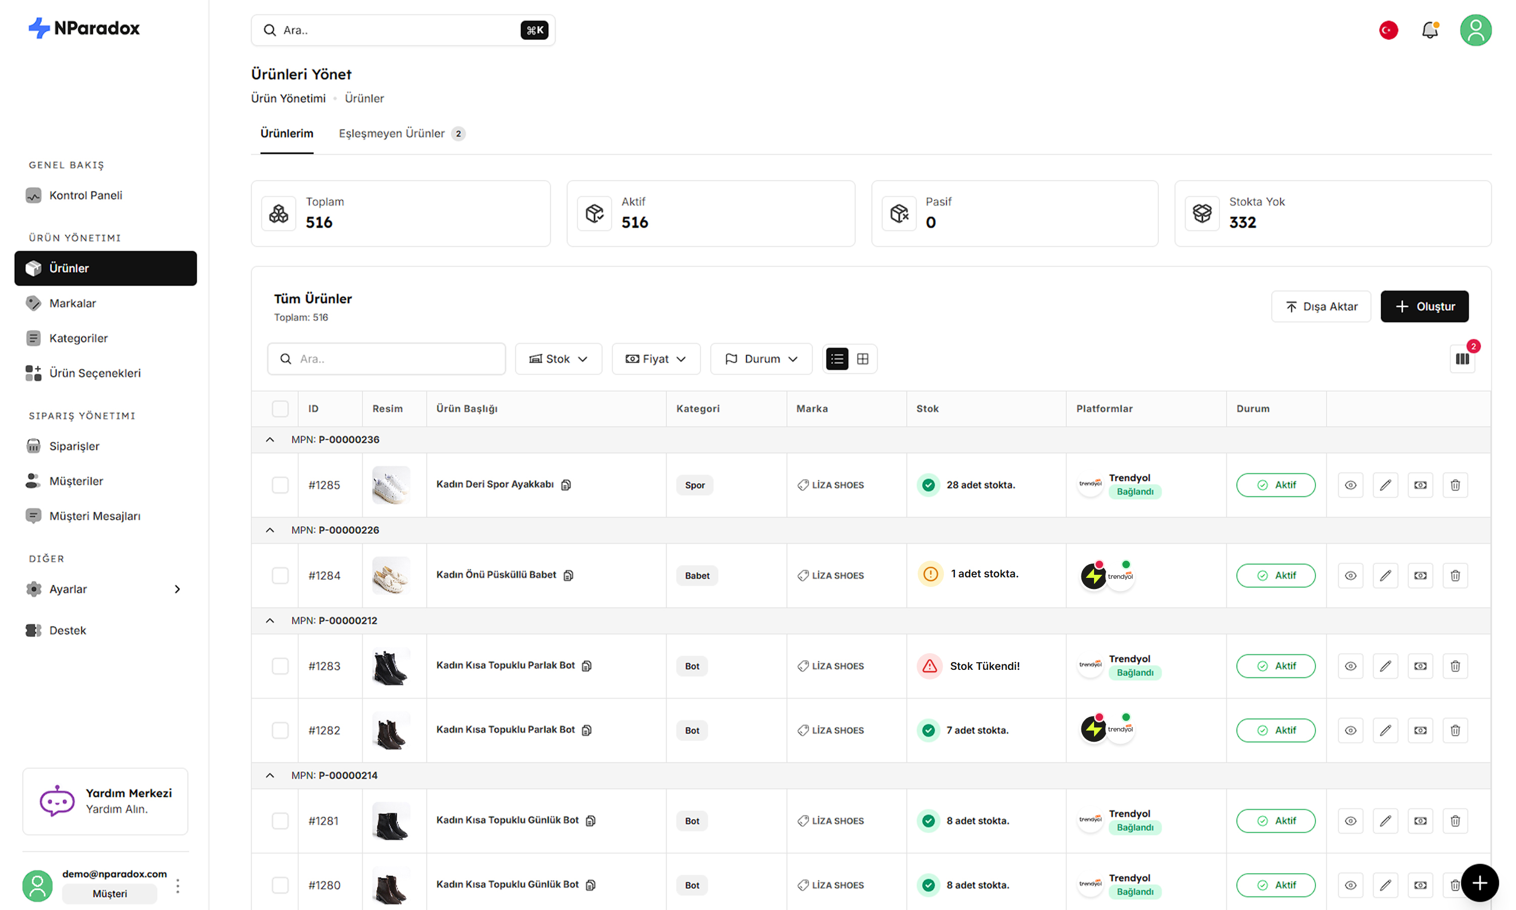This screenshot has width=1516, height=910.
Task: Select checkbox for product #1285
Action: click(280, 485)
